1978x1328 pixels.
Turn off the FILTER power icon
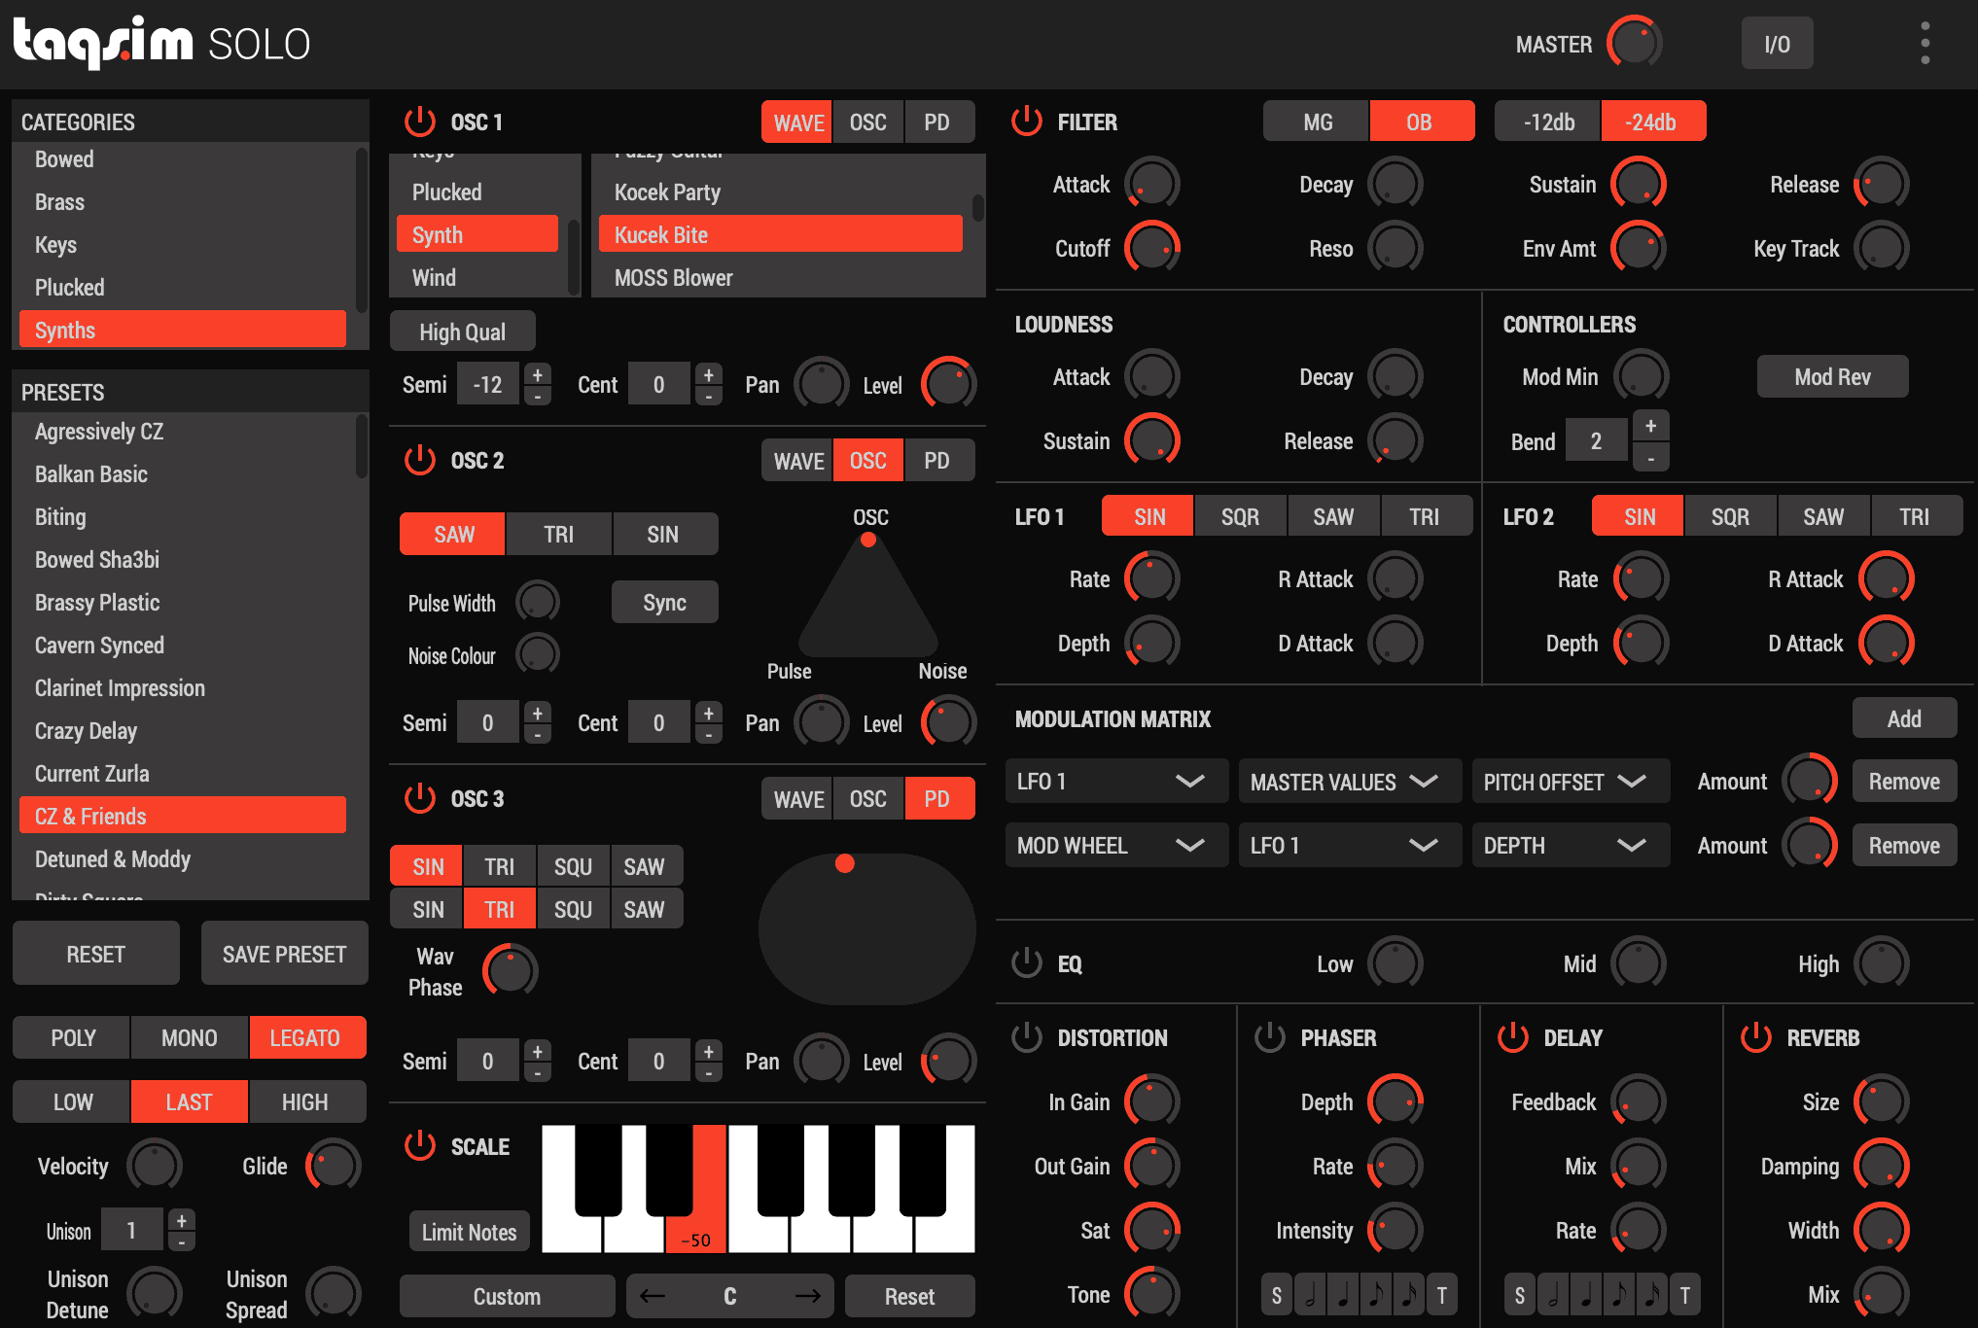pyautogui.click(x=1027, y=122)
